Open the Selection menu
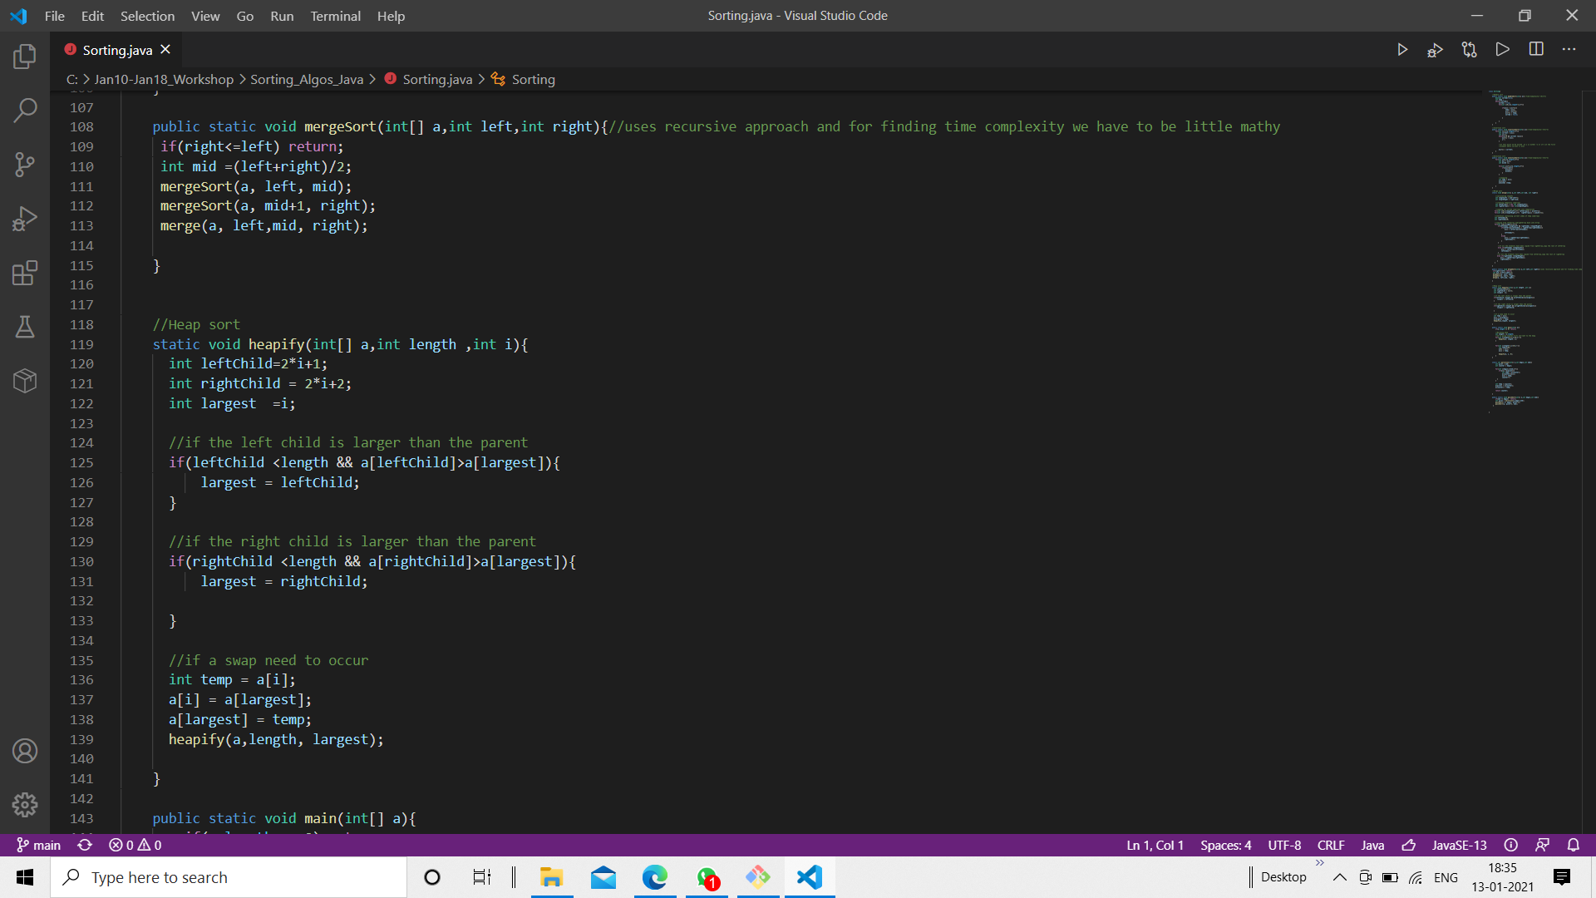The image size is (1596, 898). coord(147,16)
